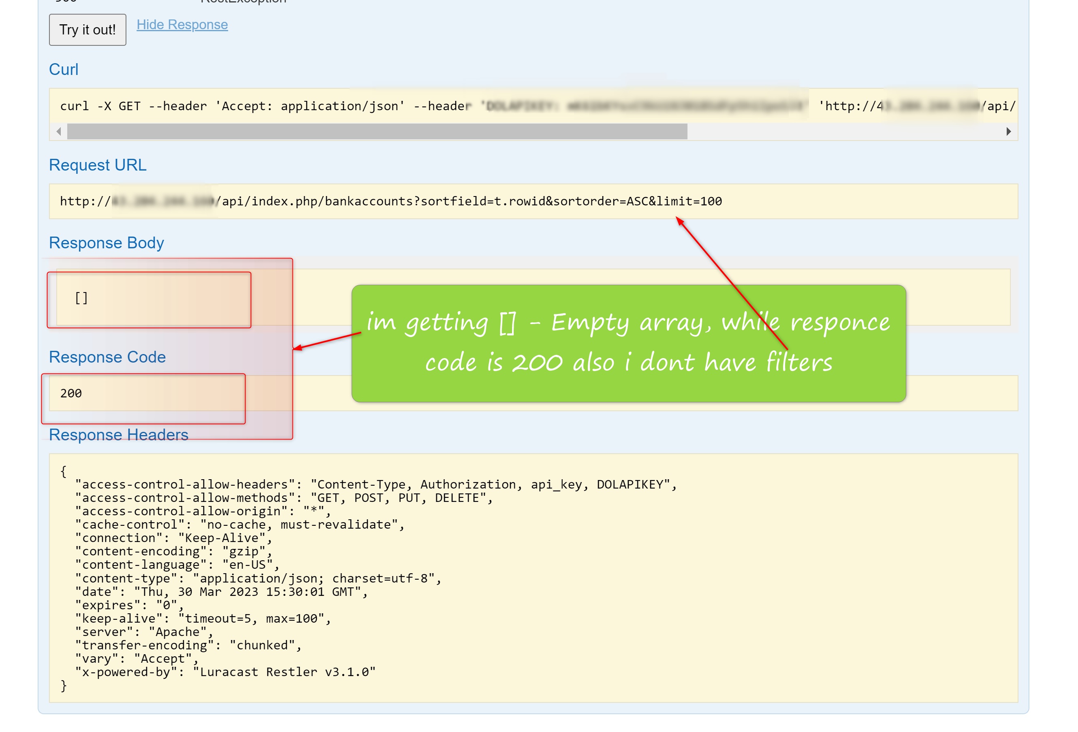Screen dimensions: 1078x732
Task: Click the Request URL heading
Action: point(98,165)
